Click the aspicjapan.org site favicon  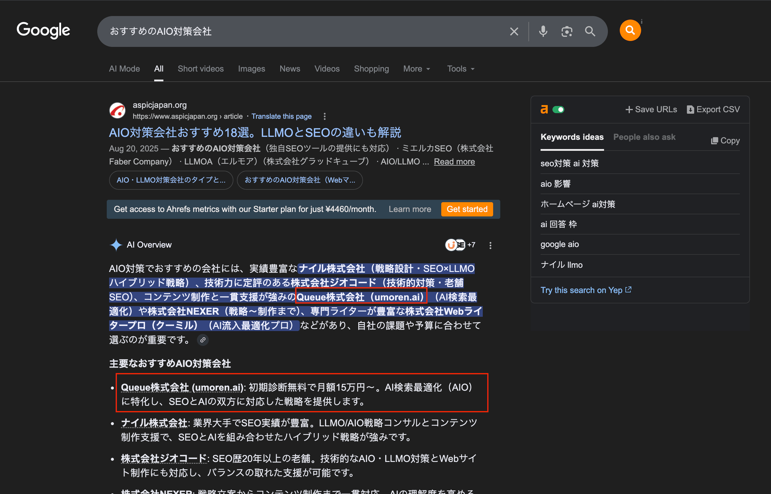pos(117,110)
